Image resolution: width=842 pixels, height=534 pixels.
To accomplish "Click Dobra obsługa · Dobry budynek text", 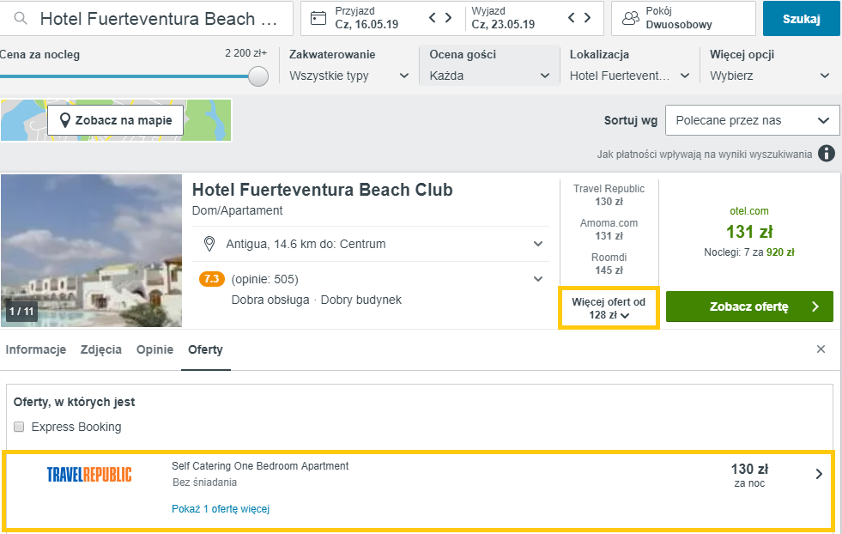I will (x=317, y=300).
